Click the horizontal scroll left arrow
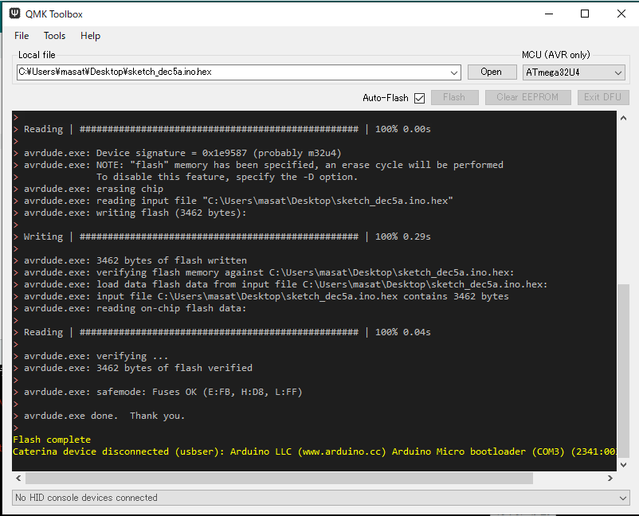639x516 pixels. tap(18, 478)
